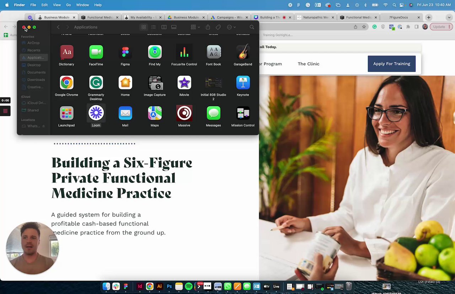Select the Launchpad app icon

click(x=66, y=113)
